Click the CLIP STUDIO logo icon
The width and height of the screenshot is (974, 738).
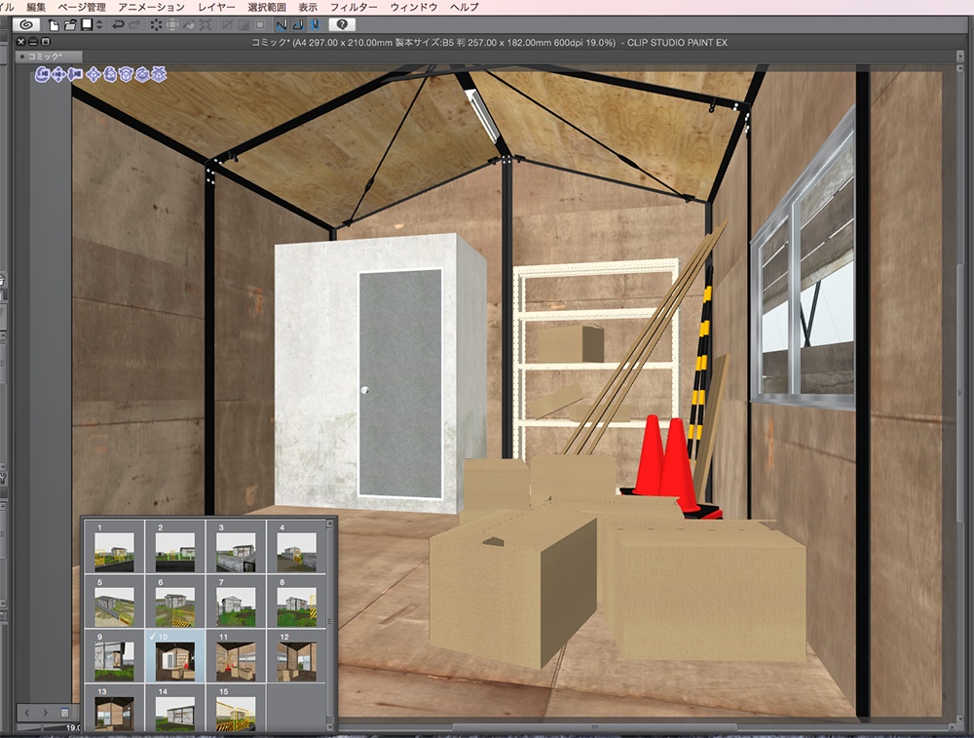click(24, 26)
